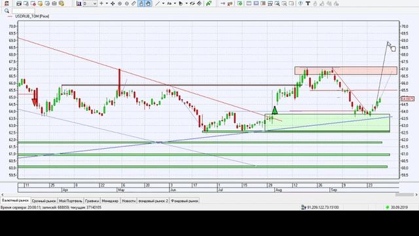Click the USDRUB_TOM [Price] legend label
This screenshot has height=236, width=419.
point(32,16)
